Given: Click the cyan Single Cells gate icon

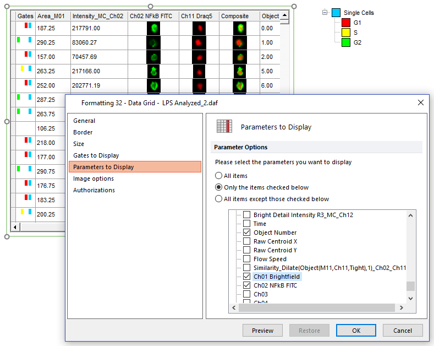Looking at the screenshot, I should 336,13.
